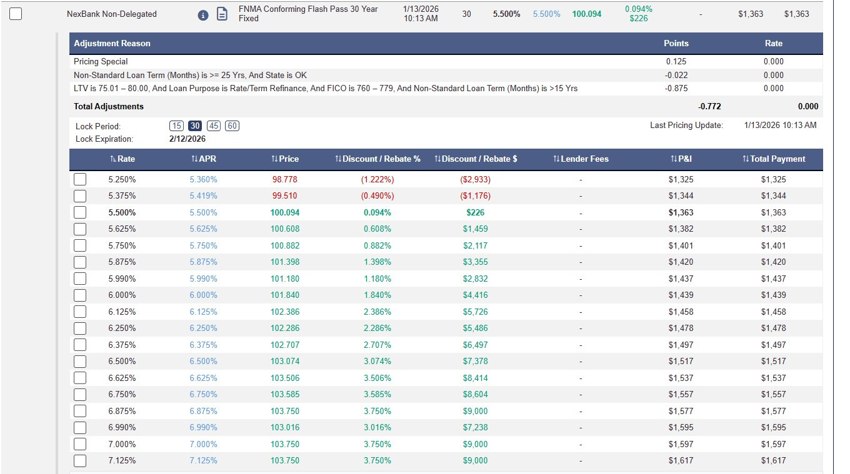Click the Adjustment Reason header

112,43
